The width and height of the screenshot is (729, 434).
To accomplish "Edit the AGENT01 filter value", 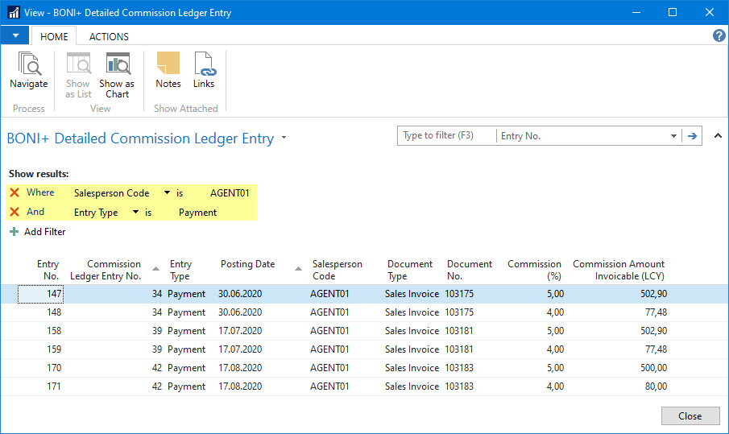I will [x=230, y=192].
